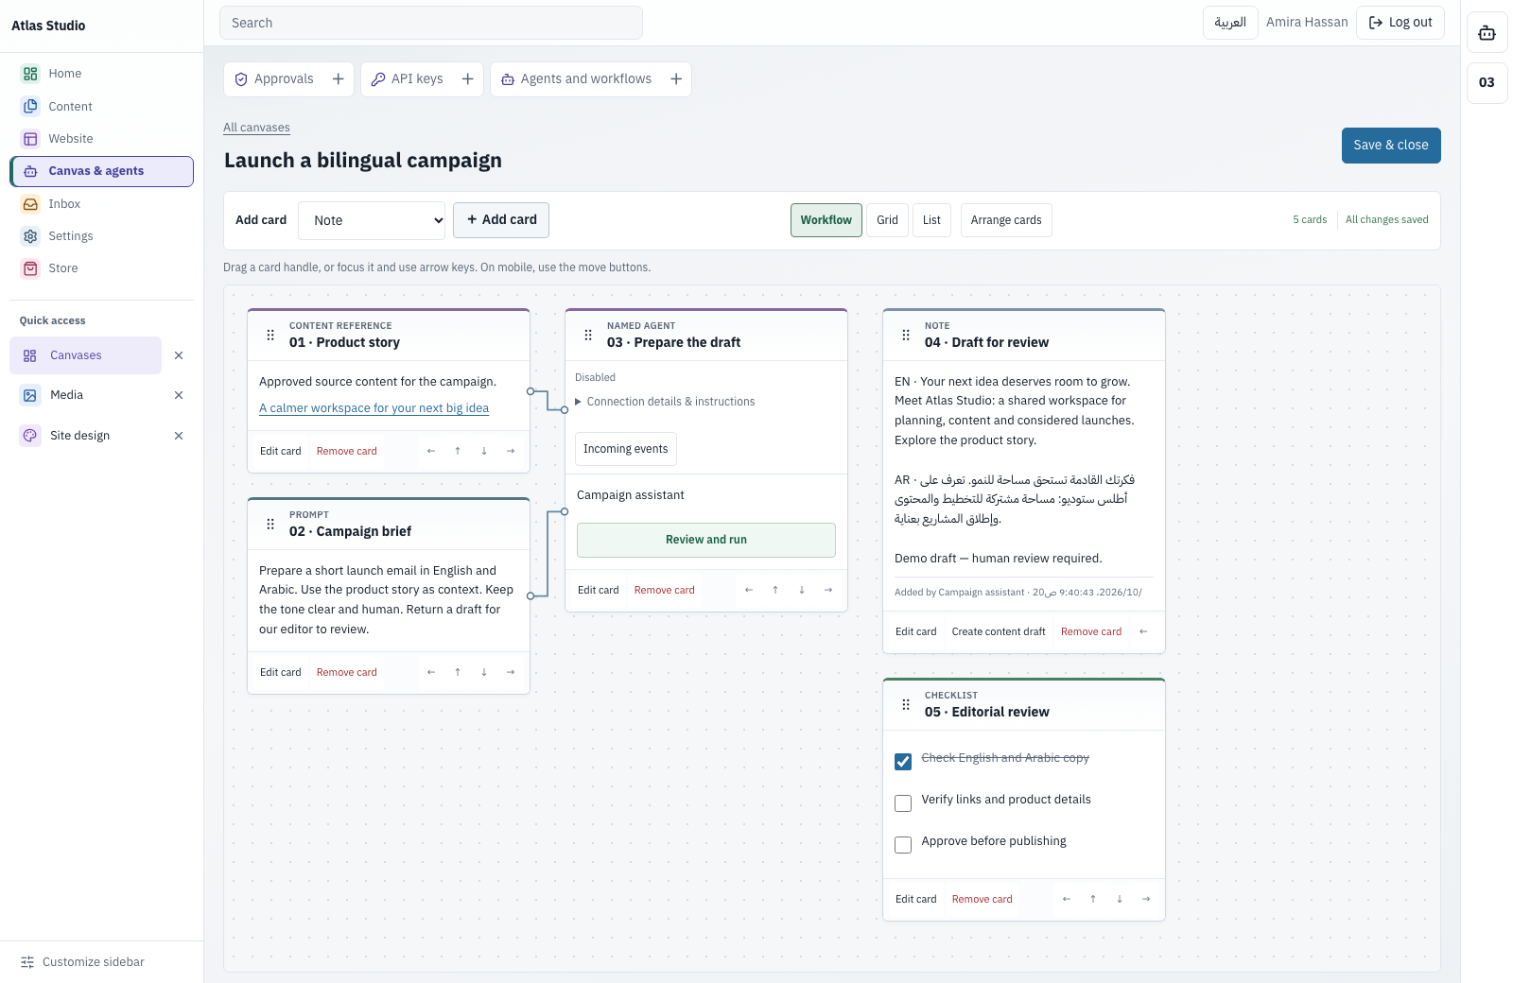Expand Connection details & instructions
Viewport: 1513px width, 983px height.
tap(666, 402)
